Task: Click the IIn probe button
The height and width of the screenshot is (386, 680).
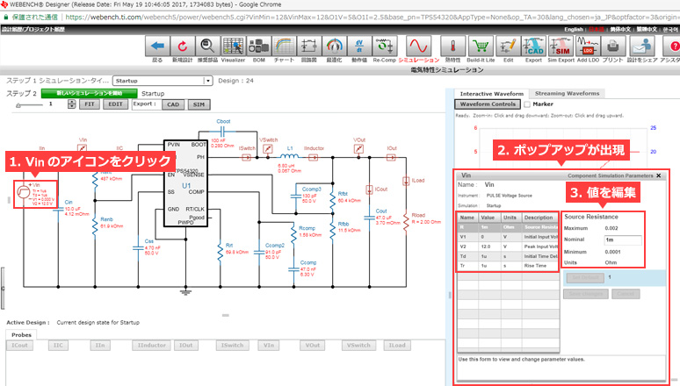Action: pos(100,346)
